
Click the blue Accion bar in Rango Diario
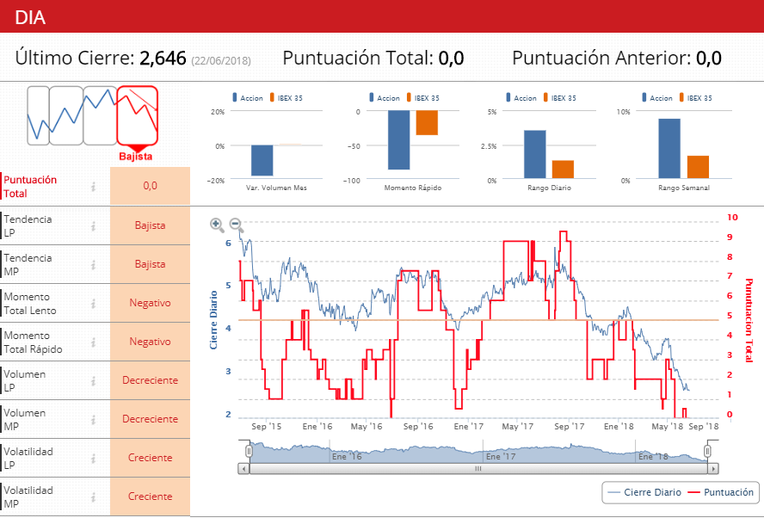tap(535, 154)
